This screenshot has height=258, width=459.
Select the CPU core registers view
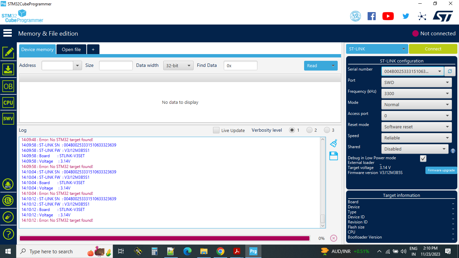tap(8, 102)
